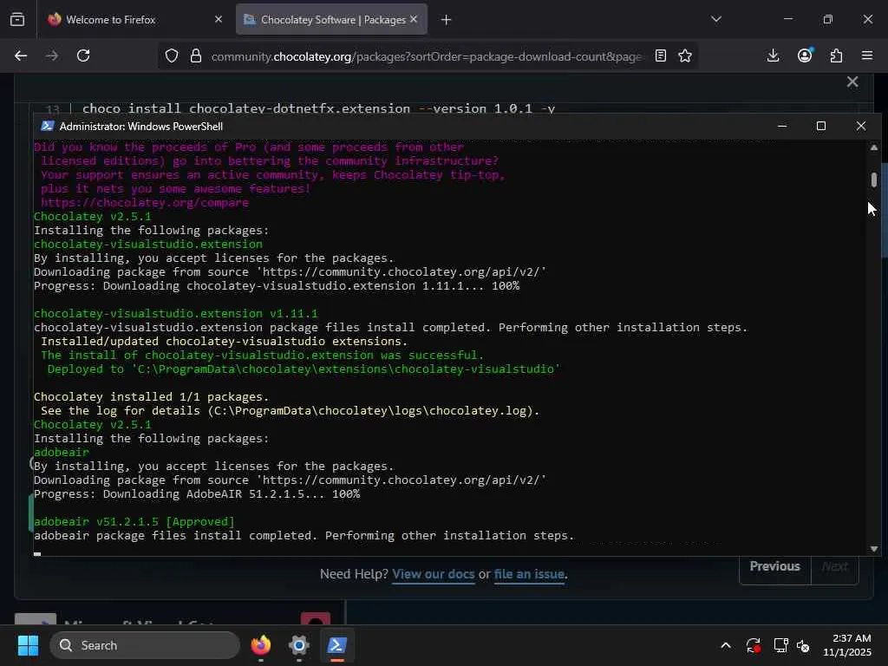Open PowerShell from the taskbar
The width and height of the screenshot is (888, 666).
336,645
